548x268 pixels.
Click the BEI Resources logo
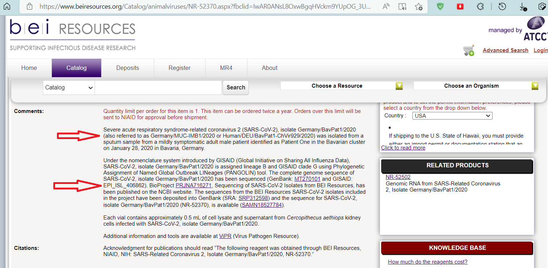[73, 35]
